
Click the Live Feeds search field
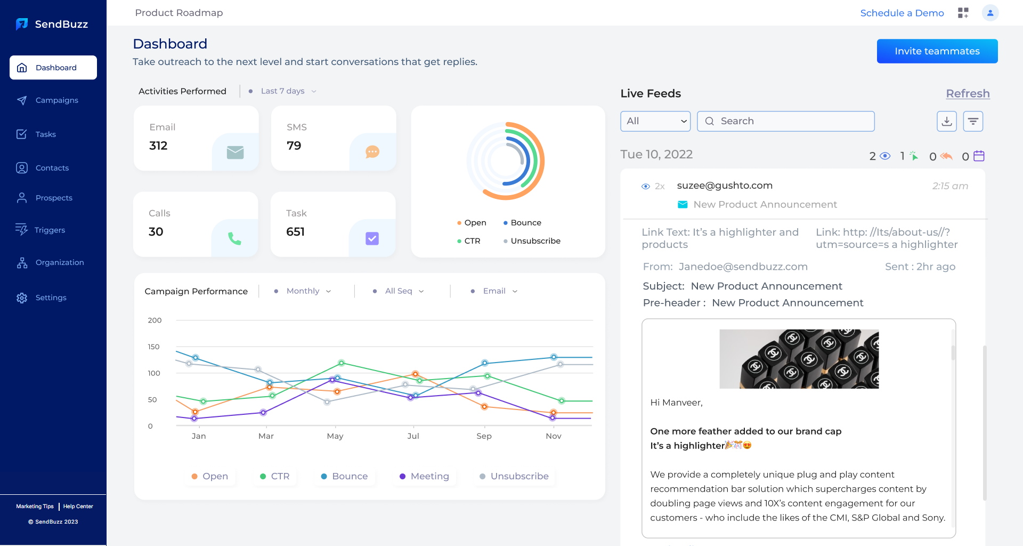(x=786, y=122)
